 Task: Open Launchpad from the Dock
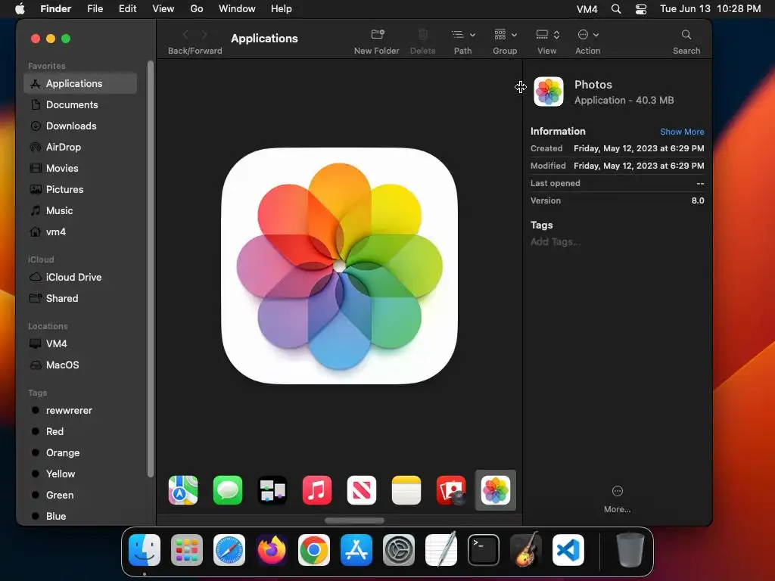pos(187,550)
